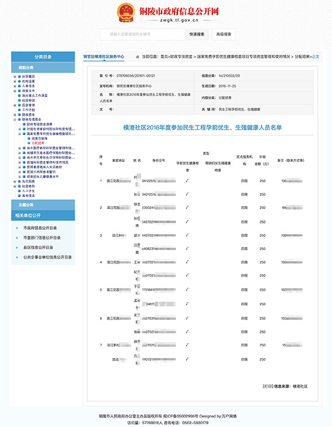The height and width of the screenshot is (427, 332).
Task: Open the 财政资金 tree item label
Action: pos(28,115)
